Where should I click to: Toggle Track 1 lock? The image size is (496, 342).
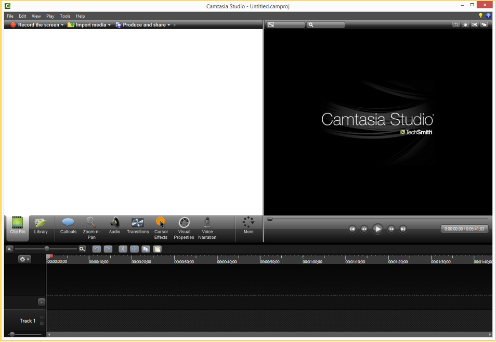pyautogui.click(x=42, y=323)
